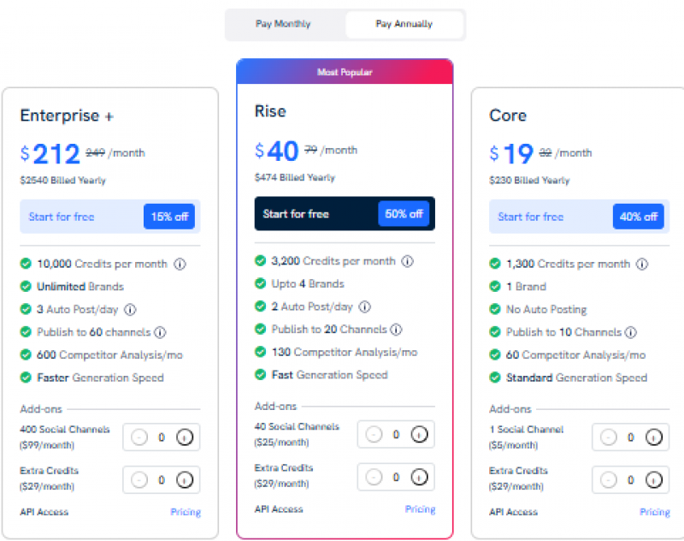Click info icon next to 3,200 Credits per month
The height and width of the screenshot is (541, 684).
coord(408,261)
